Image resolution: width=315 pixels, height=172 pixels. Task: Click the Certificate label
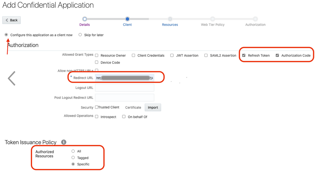[133, 108]
